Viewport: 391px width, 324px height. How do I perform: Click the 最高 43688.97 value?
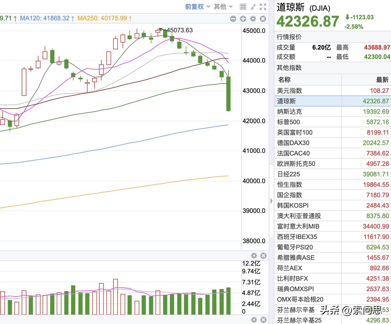coord(377,47)
